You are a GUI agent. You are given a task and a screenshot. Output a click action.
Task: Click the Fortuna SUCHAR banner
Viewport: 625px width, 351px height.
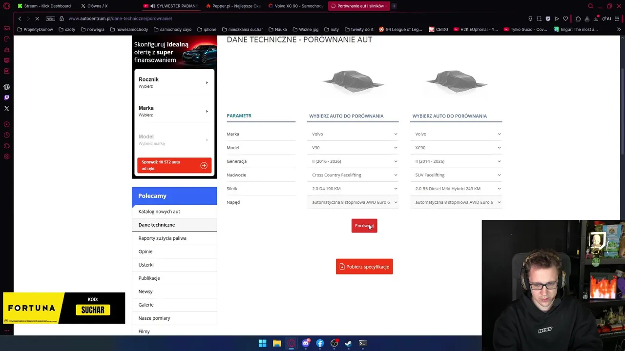(x=64, y=308)
